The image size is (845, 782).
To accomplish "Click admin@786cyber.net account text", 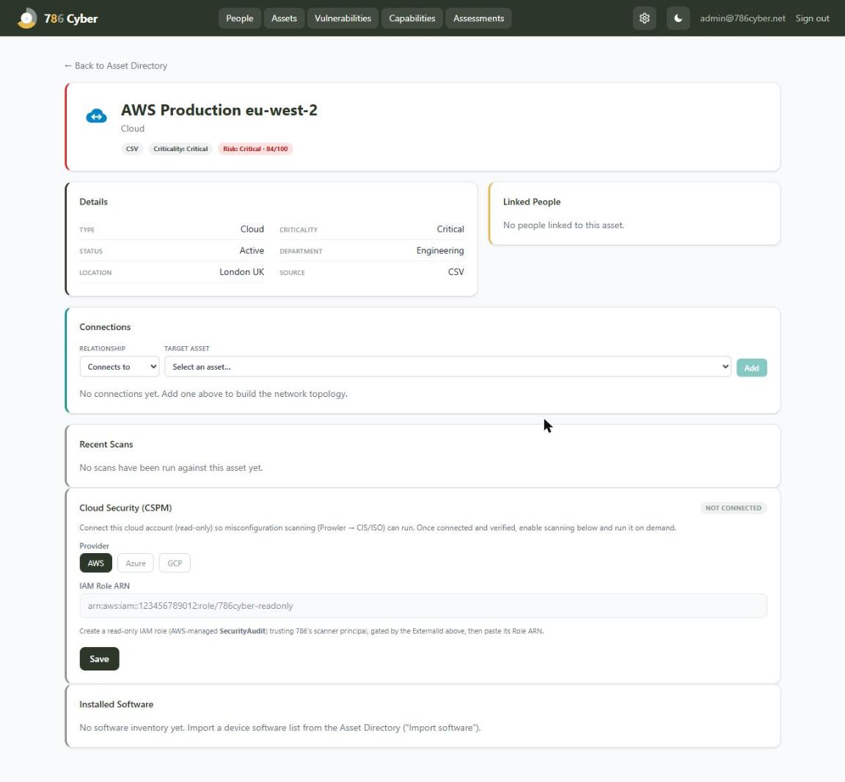I will coord(742,18).
